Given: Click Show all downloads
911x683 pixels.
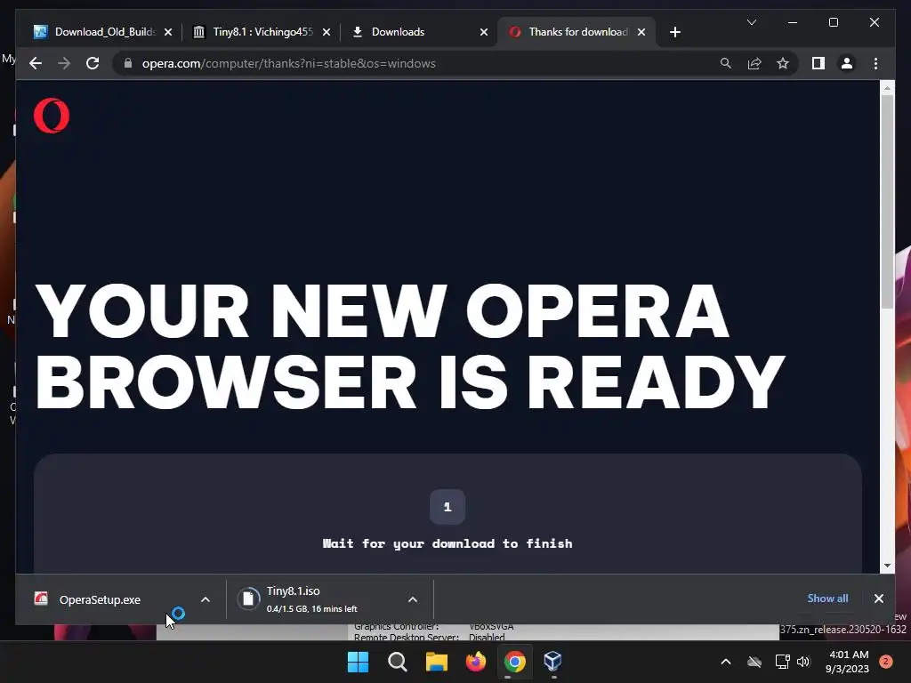Looking at the screenshot, I should point(827,599).
